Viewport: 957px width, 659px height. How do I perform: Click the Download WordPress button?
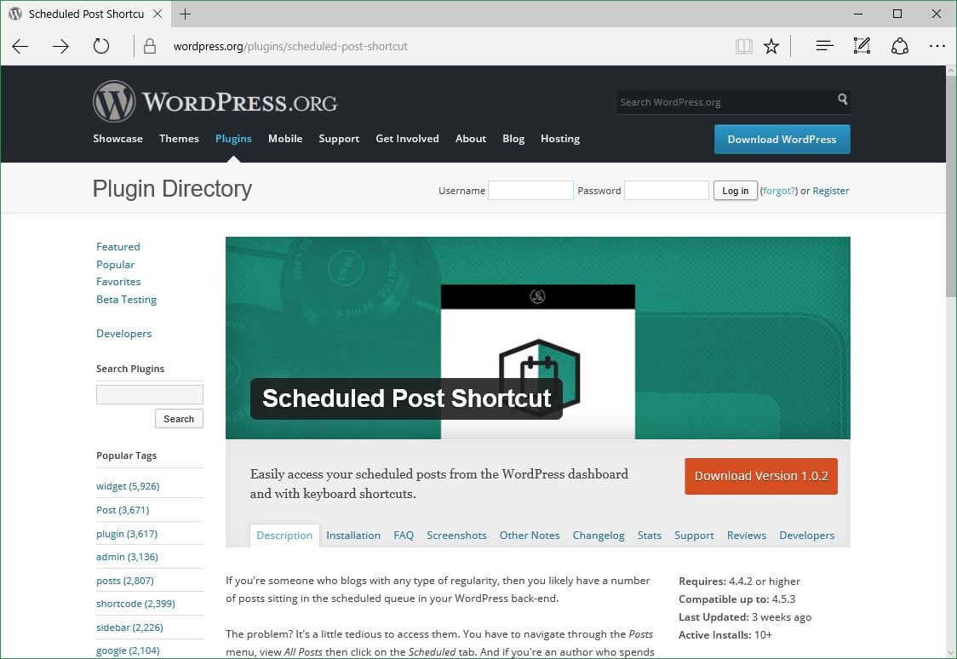coord(782,139)
